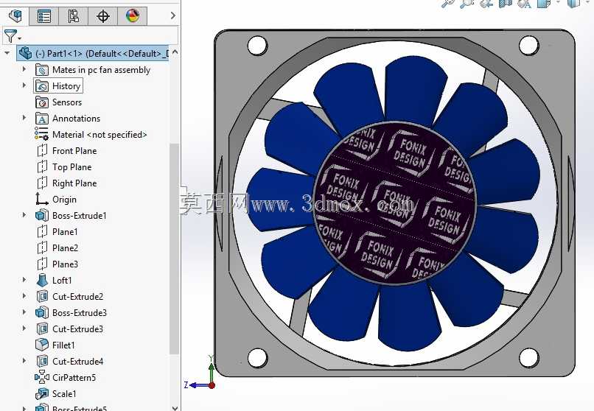Click the Right Plane icon
The width and height of the screenshot is (594, 411).
pos(42,183)
